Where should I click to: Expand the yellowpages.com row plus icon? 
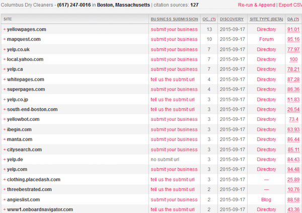point(5,29)
